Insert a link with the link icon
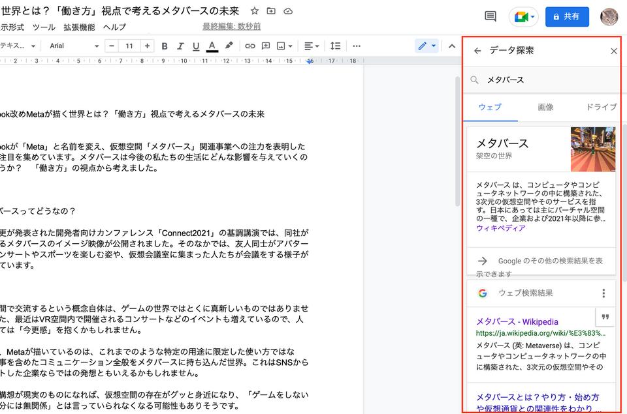This screenshot has height=414, width=627. click(x=250, y=46)
